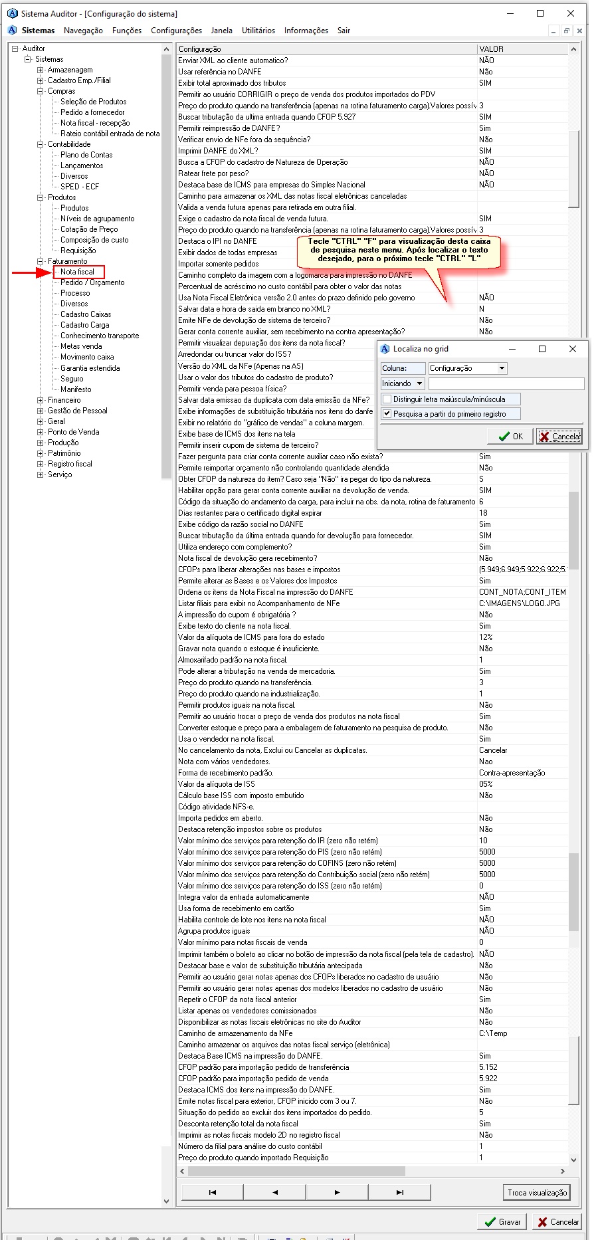This screenshot has width=594, height=1240.
Task: Select 'Nota fiscal' under Faturamento in the tree
Action: (x=78, y=272)
